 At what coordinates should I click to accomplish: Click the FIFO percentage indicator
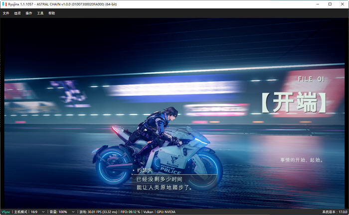[130, 212]
